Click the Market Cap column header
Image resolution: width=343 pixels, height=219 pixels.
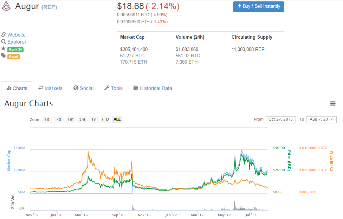tap(132, 37)
